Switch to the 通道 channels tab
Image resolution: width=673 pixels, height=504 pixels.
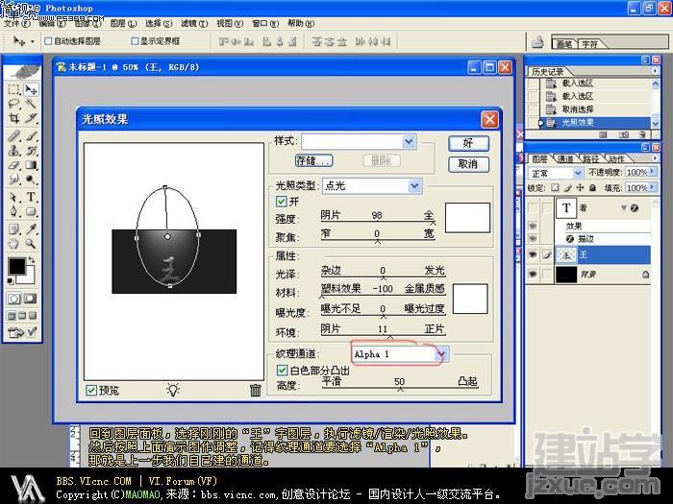point(565,159)
